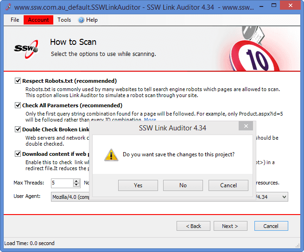Screen dimensions: 304x252
Task: Toggle Double Check Broken Links checkbox
Action: pyautogui.click(x=18, y=129)
